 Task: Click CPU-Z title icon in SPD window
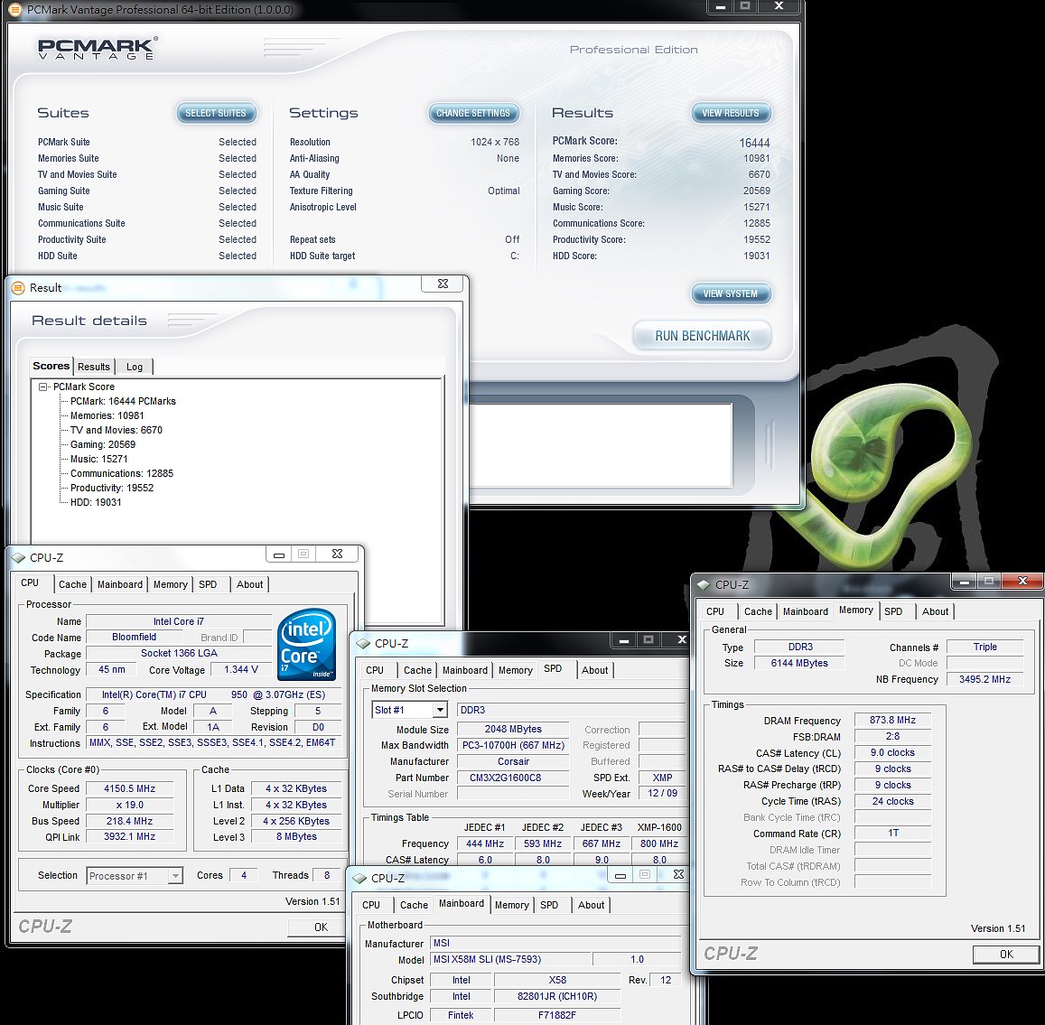[x=363, y=644]
